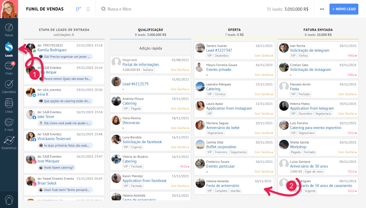The image size is (366, 208).
Task: Click the Seguimento tag on Buffet corporativo
Action: coord(238,152)
